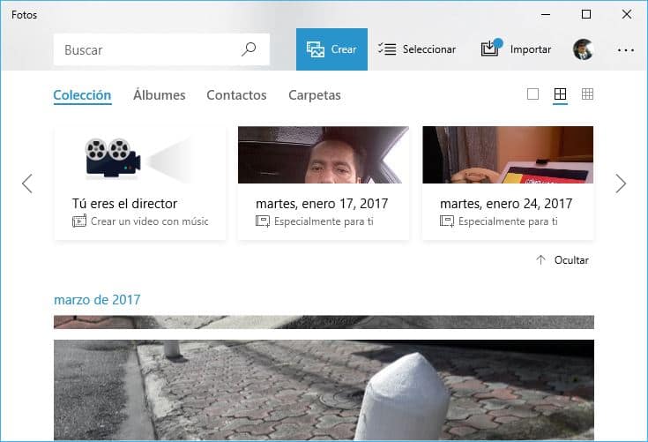Open the Contactos tab
The image size is (648, 442).
236,95
